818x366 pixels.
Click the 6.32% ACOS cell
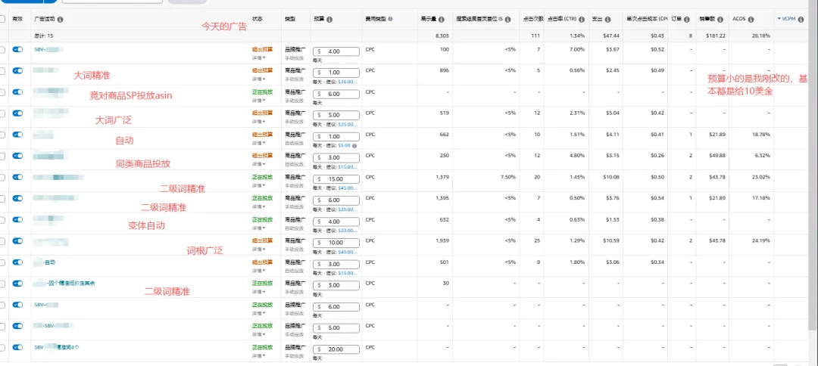763,155
